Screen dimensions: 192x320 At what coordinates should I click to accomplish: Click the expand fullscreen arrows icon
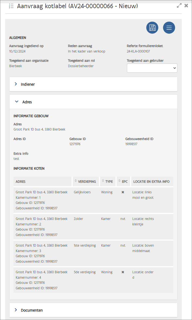(179, 6)
